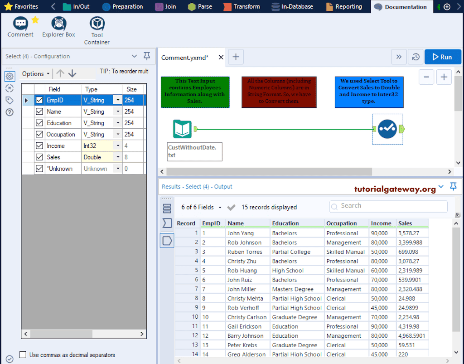Click the Text Input tool on the canvas

[x=182, y=129]
